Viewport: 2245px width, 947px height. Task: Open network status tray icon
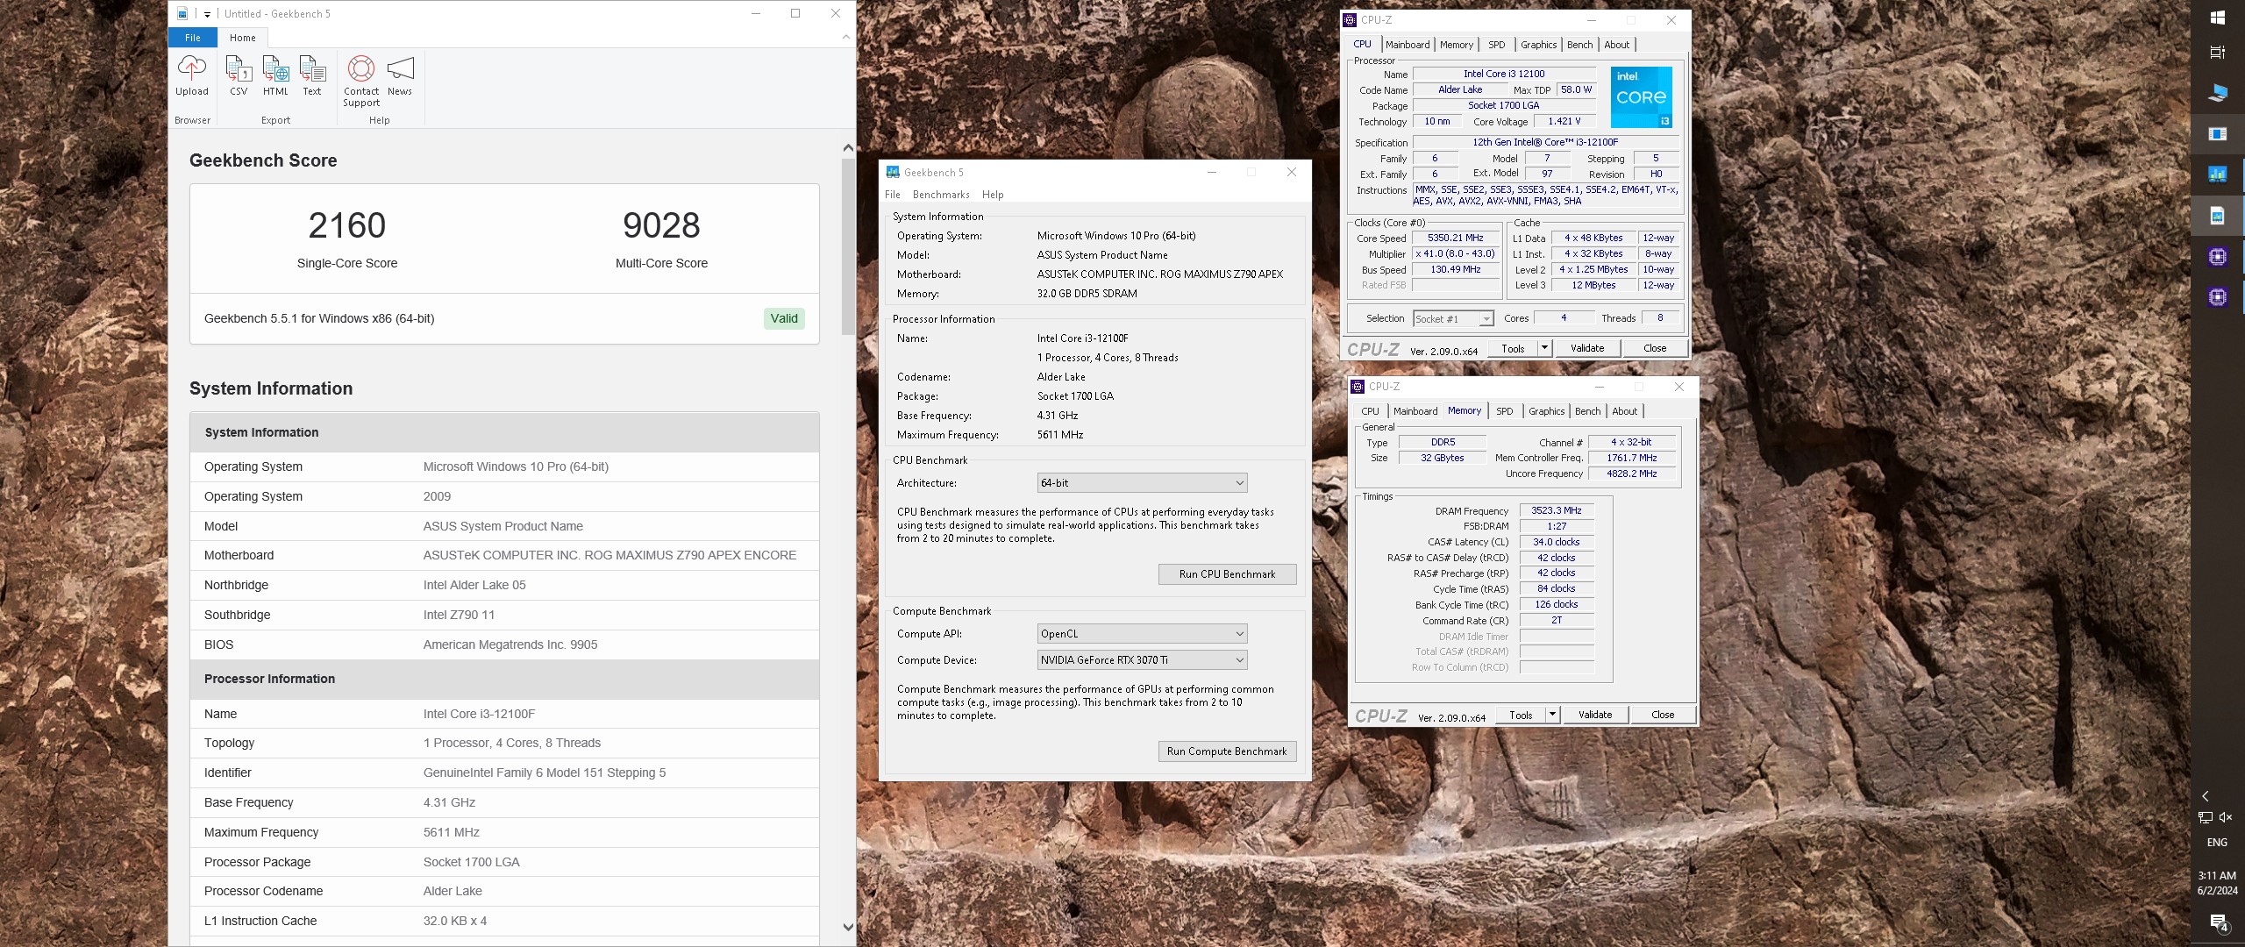tap(2206, 817)
